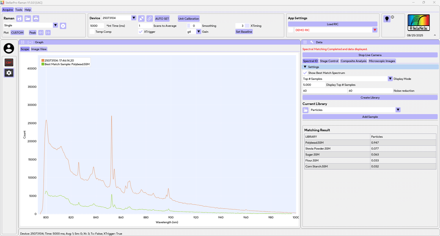The width and height of the screenshot is (440, 236).
Task: Click the Peak button
Action: [33, 33]
